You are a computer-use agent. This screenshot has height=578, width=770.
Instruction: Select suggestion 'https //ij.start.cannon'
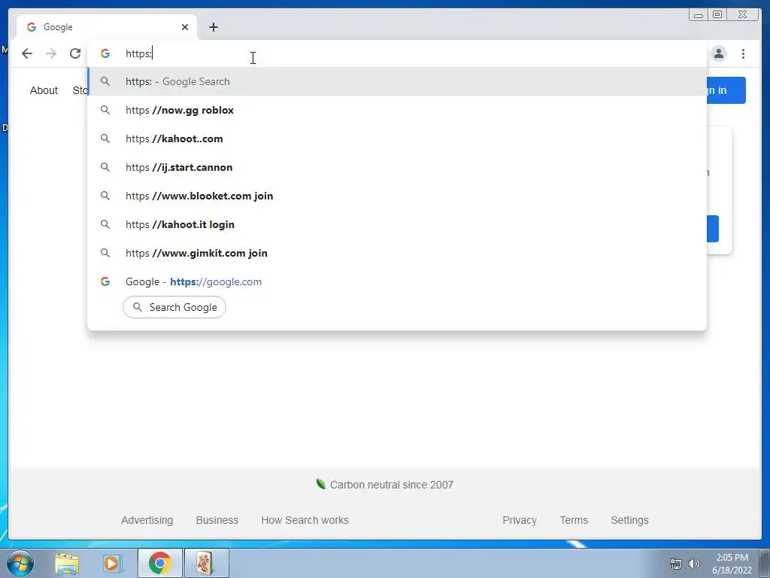[x=397, y=167]
